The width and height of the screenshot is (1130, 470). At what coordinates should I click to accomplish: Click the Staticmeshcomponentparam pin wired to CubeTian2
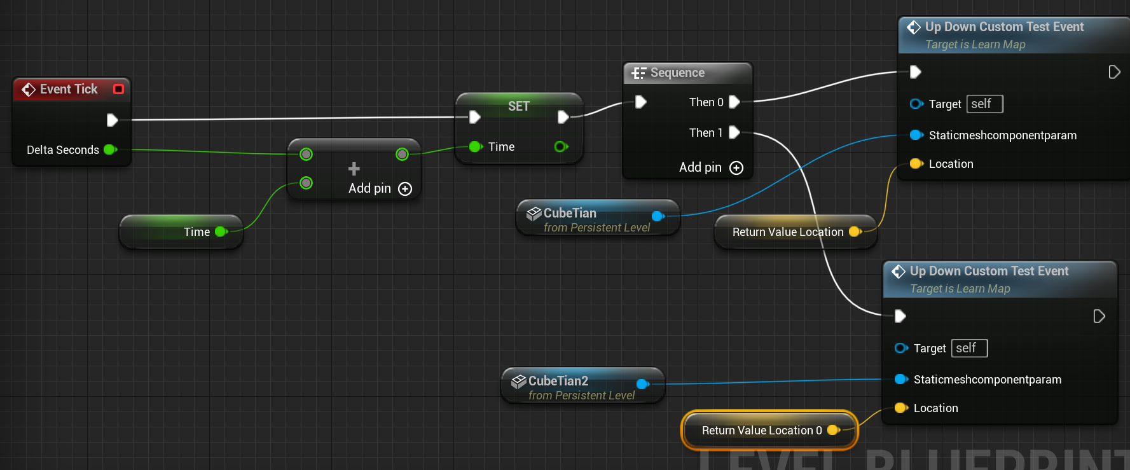(x=901, y=379)
